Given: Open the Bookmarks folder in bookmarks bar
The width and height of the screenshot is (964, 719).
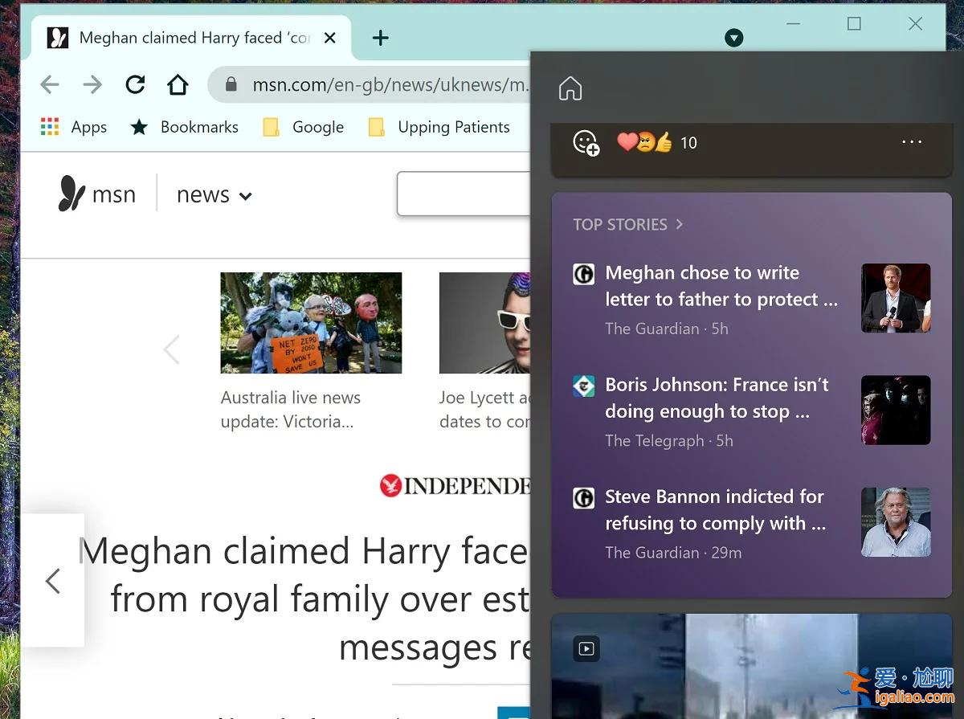Looking at the screenshot, I should tap(185, 127).
